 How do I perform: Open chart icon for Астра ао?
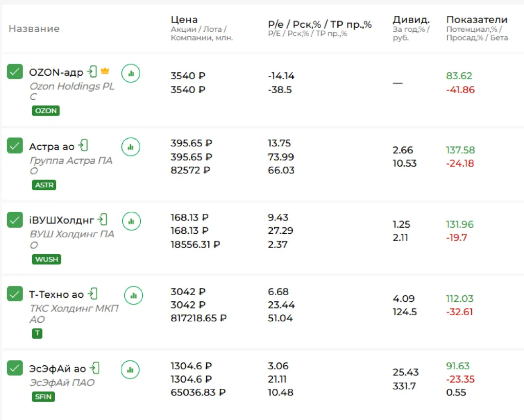(x=130, y=147)
